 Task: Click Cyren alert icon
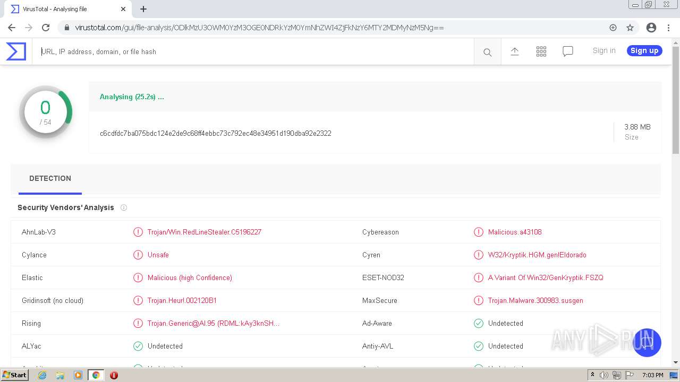(479, 255)
